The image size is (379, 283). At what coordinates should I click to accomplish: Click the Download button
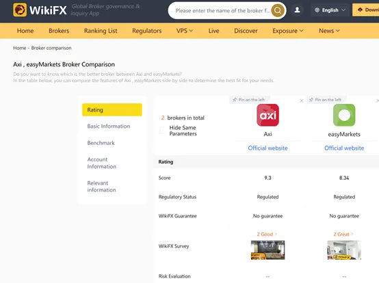(365, 10)
